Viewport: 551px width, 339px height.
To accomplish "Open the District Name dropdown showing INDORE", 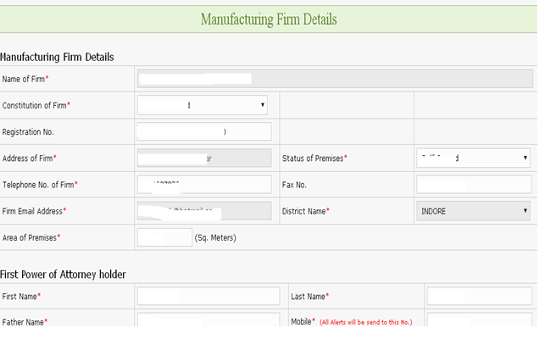I will point(473,211).
